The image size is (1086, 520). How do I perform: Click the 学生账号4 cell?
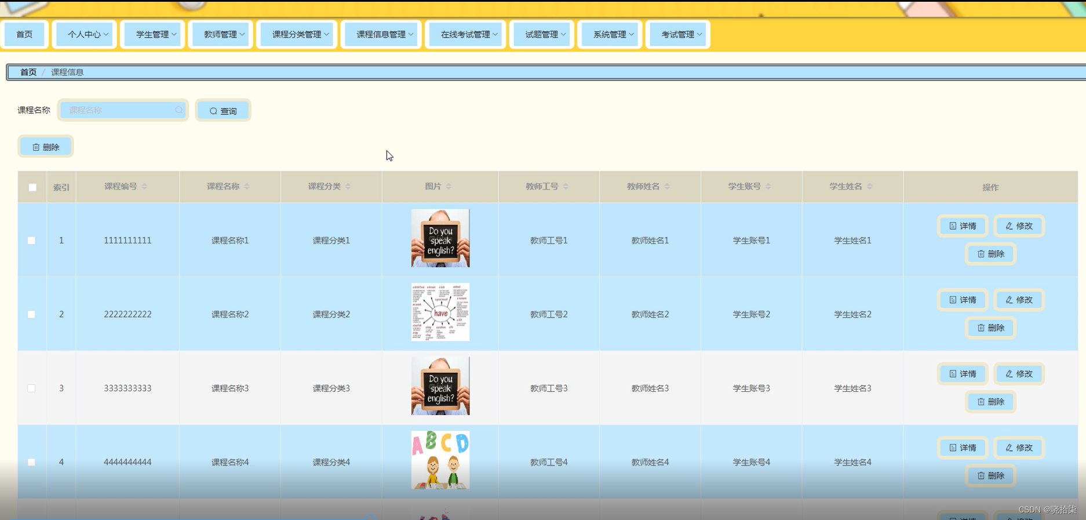[x=752, y=462]
